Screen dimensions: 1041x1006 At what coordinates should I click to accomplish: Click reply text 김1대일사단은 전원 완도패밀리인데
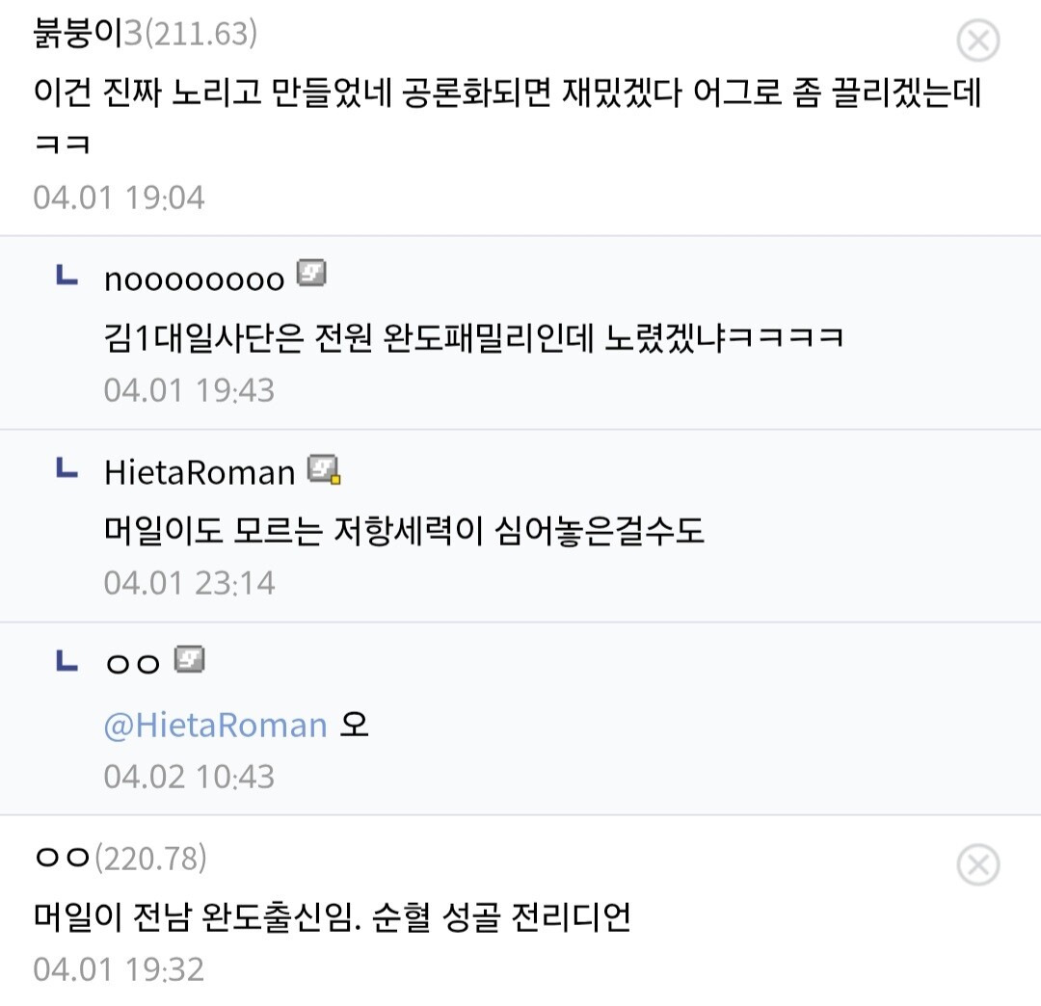[x=474, y=338]
